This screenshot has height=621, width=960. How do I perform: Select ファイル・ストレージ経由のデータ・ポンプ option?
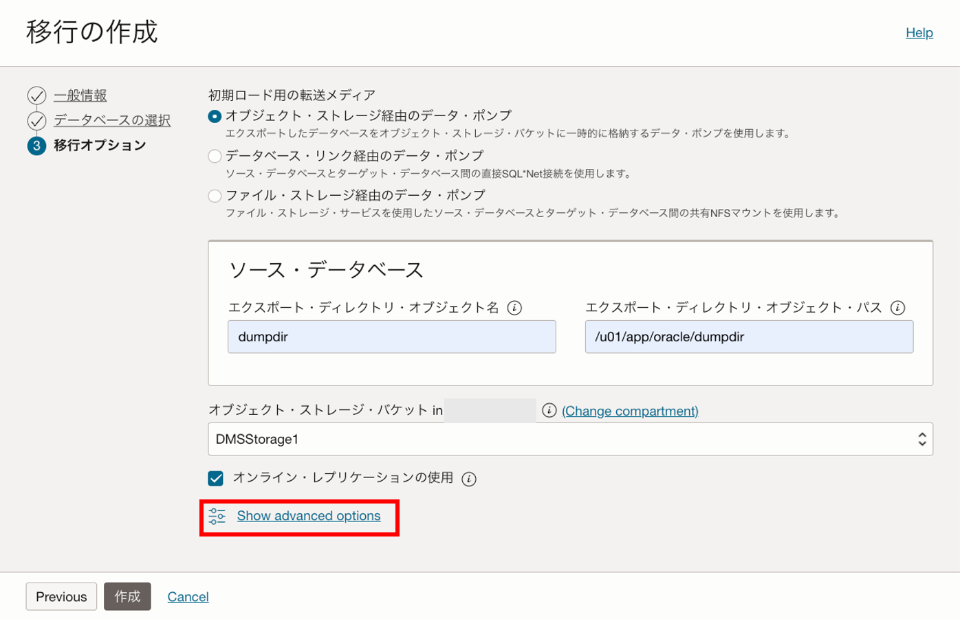(x=215, y=195)
